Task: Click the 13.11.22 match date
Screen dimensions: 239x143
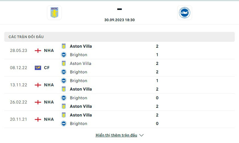Action: [x=19, y=85]
